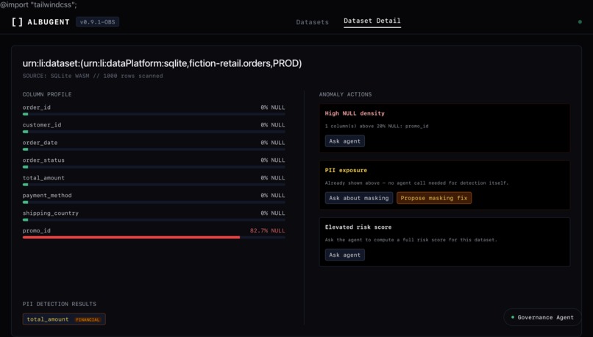Click the Elevated risk score heading
Viewport: 593px width, 337px height.
click(358, 227)
